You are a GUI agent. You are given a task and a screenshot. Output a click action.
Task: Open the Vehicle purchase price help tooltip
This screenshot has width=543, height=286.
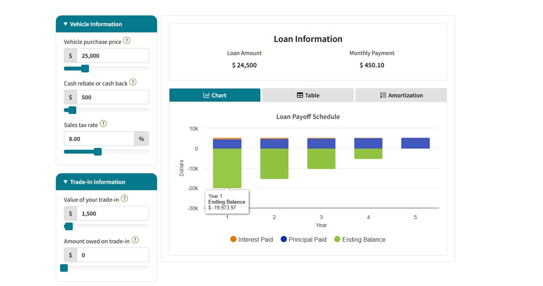127,41
